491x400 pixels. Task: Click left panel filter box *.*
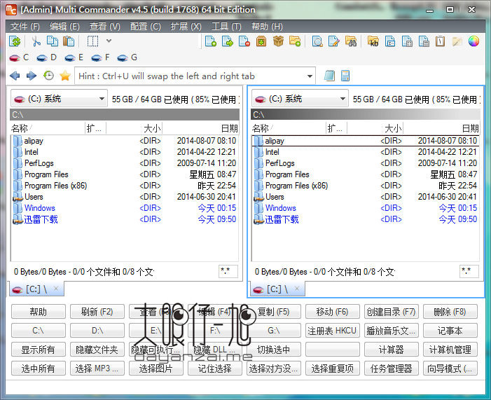tap(228, 271)
